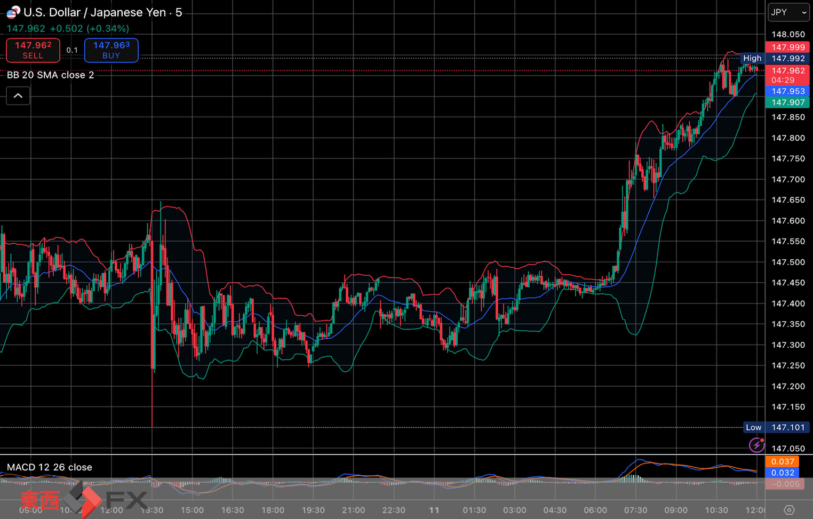Click the date marker 11 on time axis
Image resolution: width=813 pixels, height=519 pixels.
(x=434, y=510)
